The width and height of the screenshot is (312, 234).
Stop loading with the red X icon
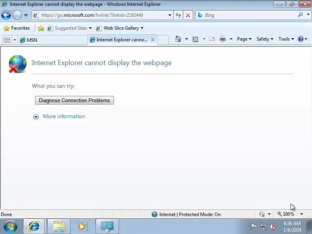pyautogui.click(x=188, y=15)
